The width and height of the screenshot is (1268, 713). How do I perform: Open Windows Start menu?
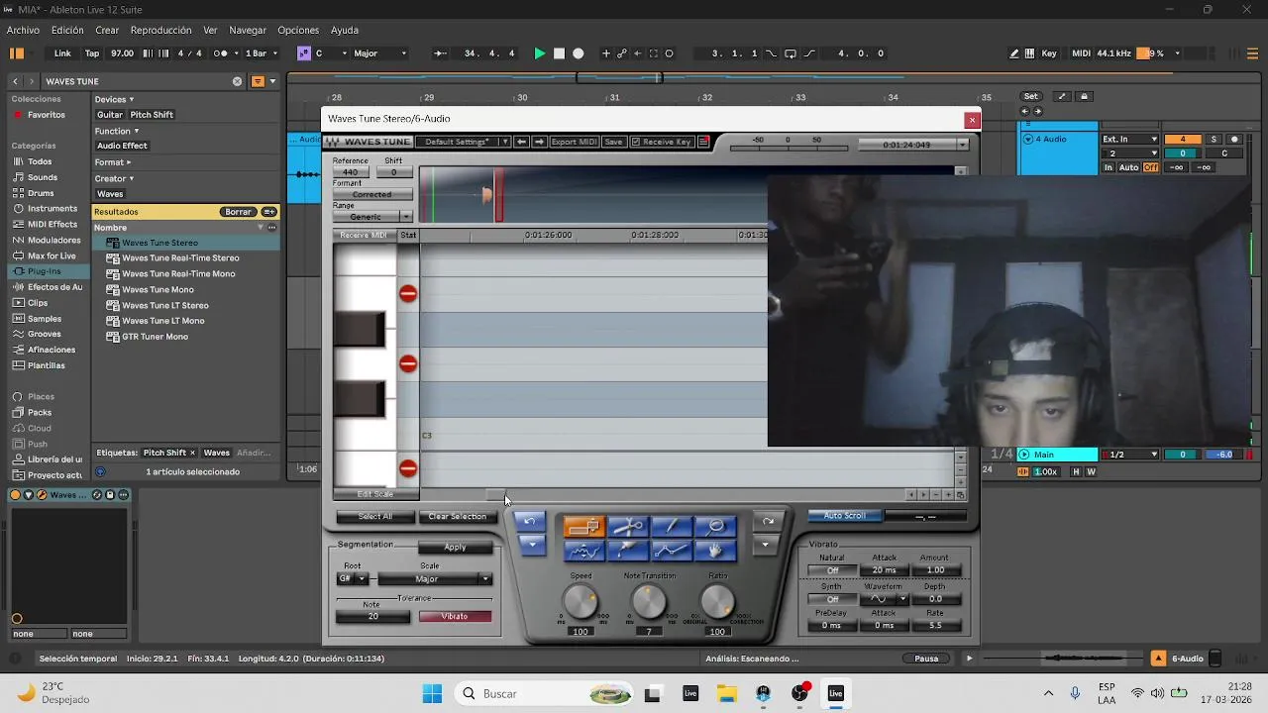pyautogui.click(x=432, y=694)
